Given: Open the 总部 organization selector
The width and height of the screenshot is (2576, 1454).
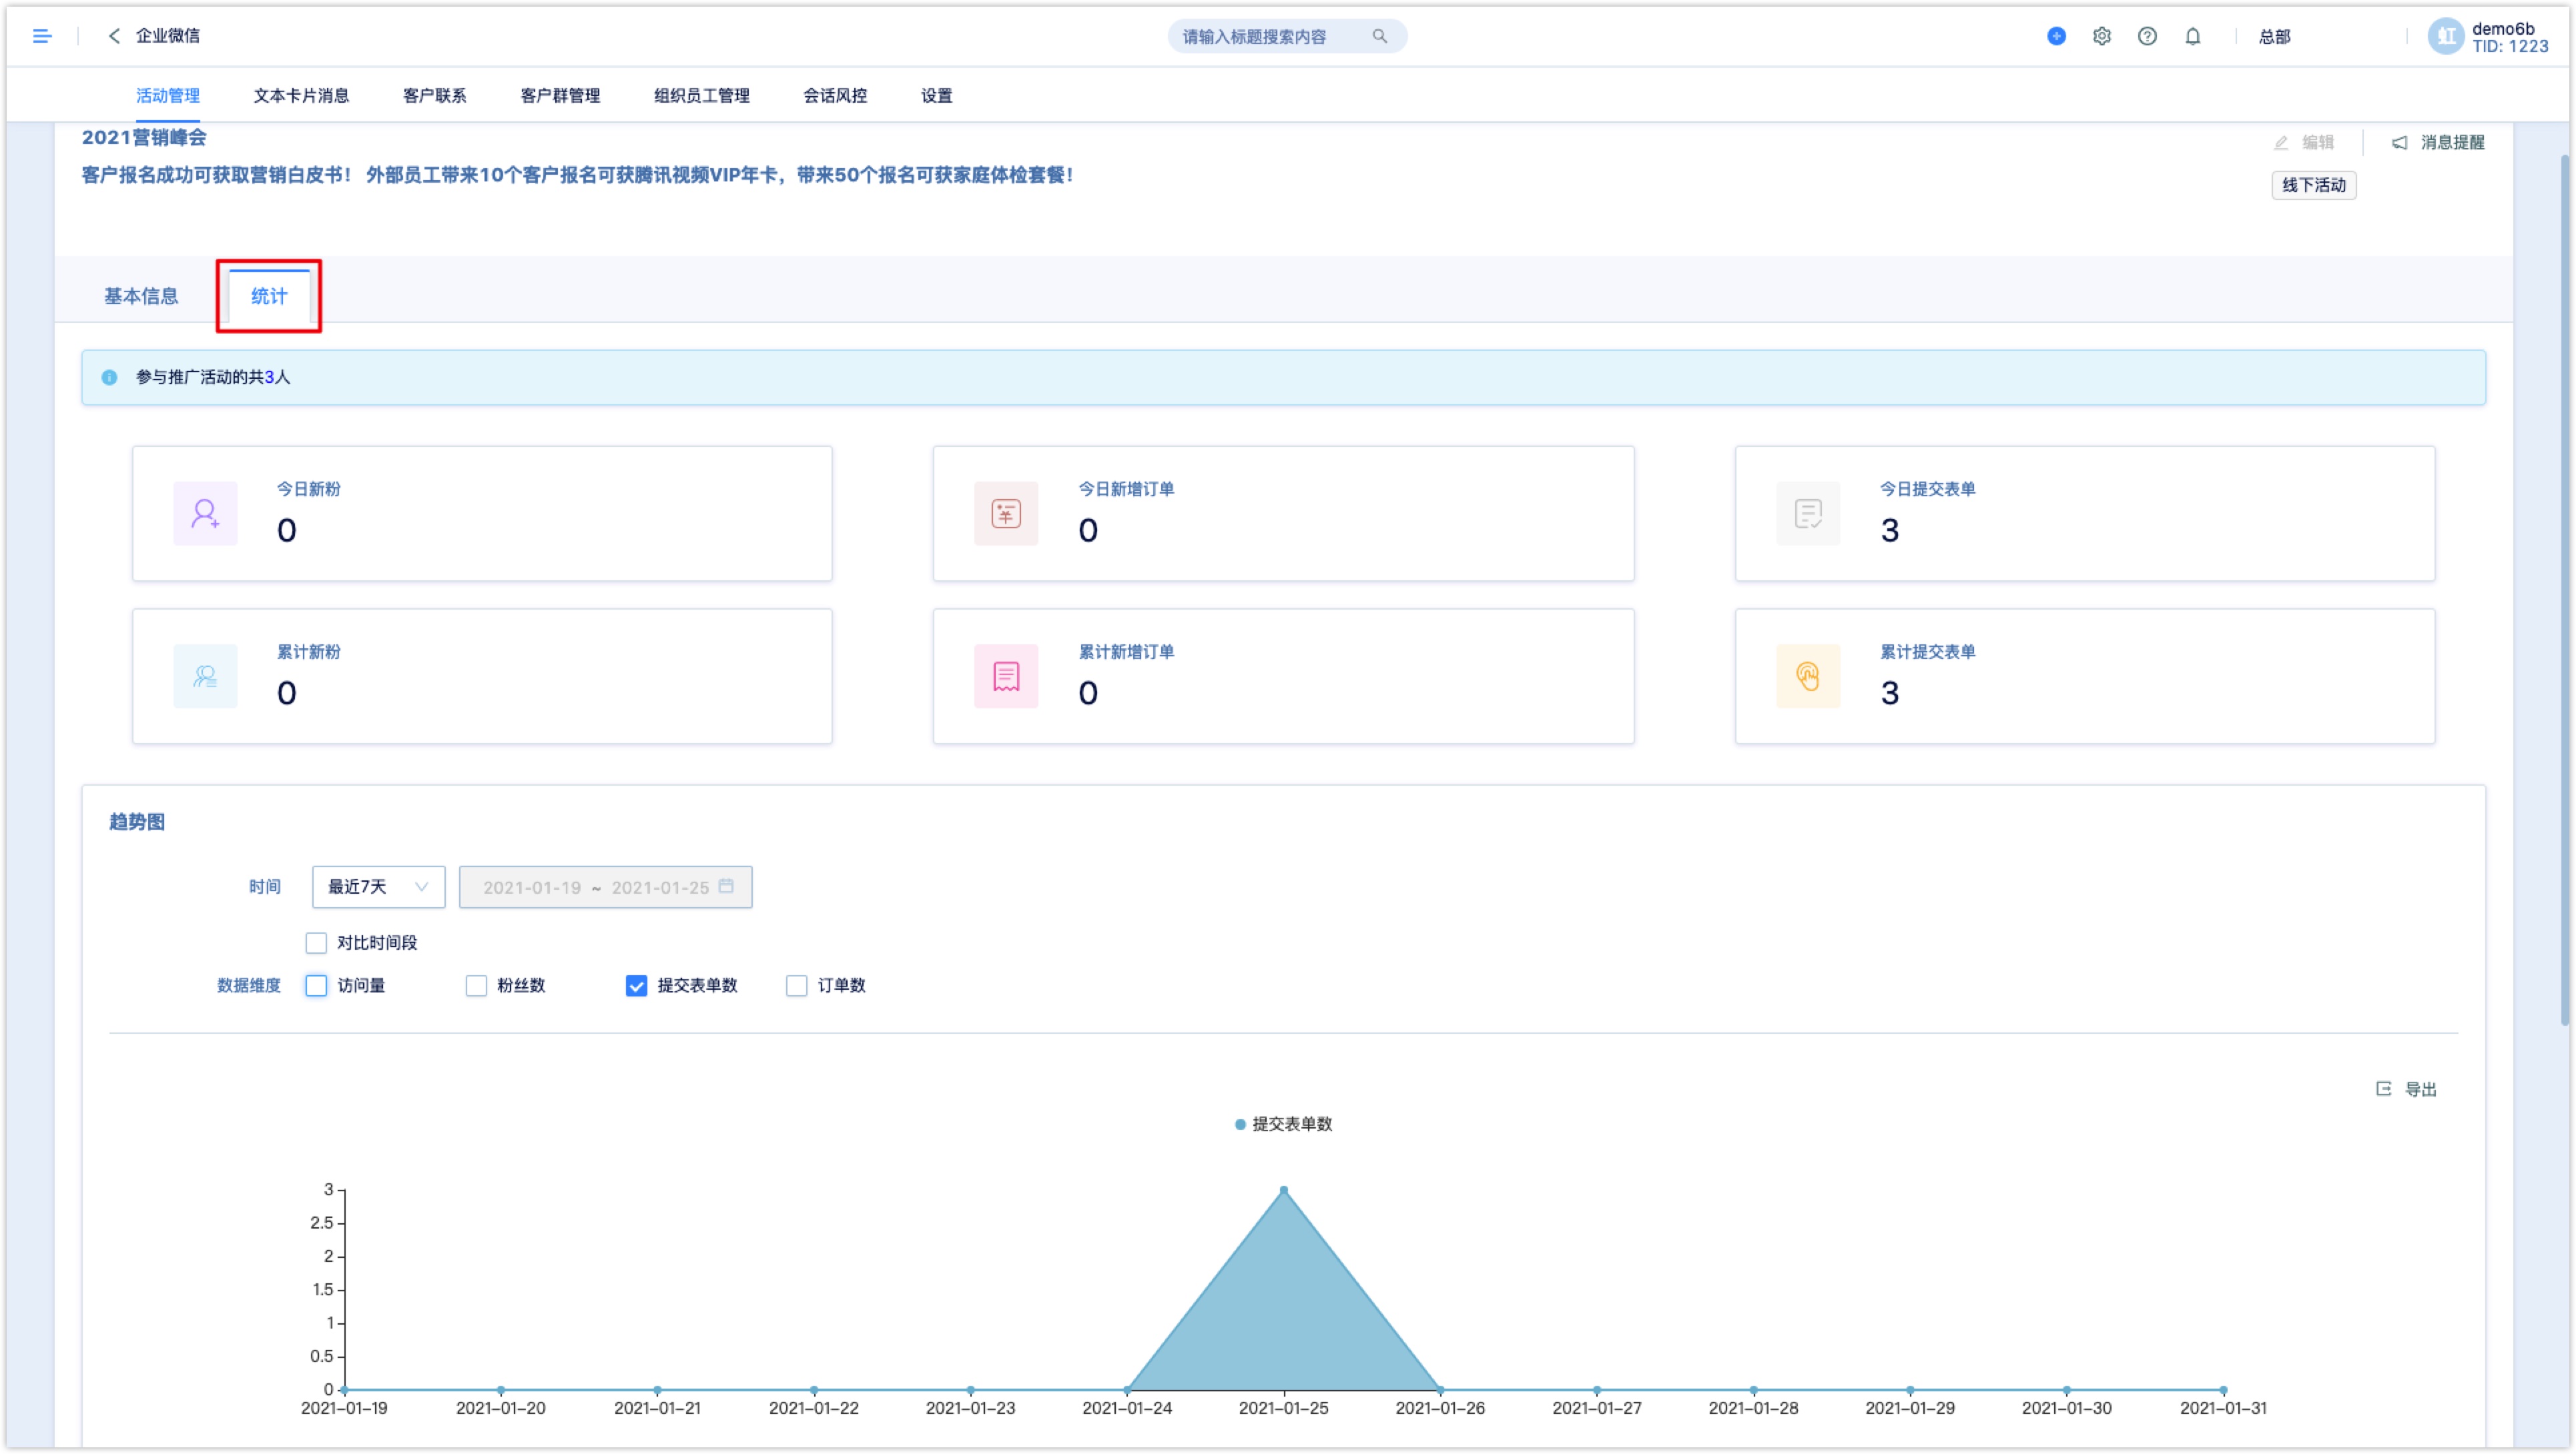Looking at the screenshot, I should (x=2275, y=37).
